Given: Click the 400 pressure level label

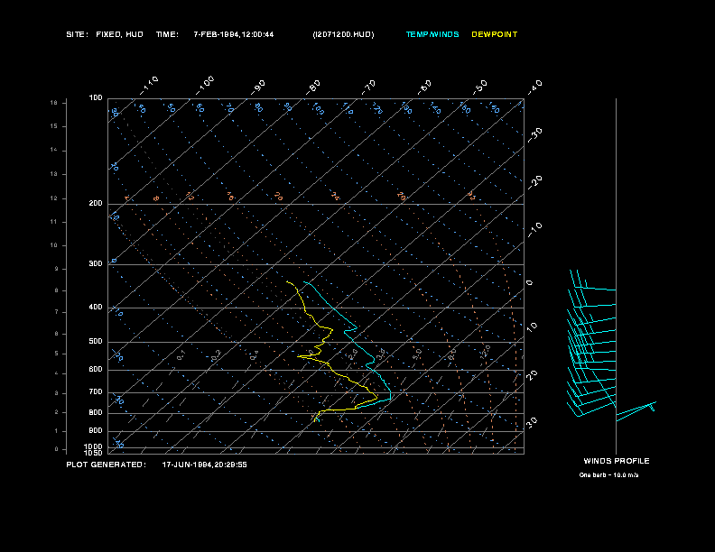Looking at the screenshot, I should coord(96,307).
